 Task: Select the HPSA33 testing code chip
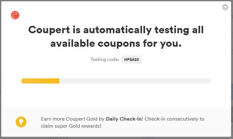[131, 59]
